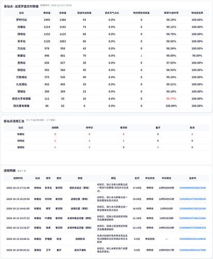Click the 15时50分17秒 appeal time remaining
The image size is (213, 259).
(x=166, y=250)
